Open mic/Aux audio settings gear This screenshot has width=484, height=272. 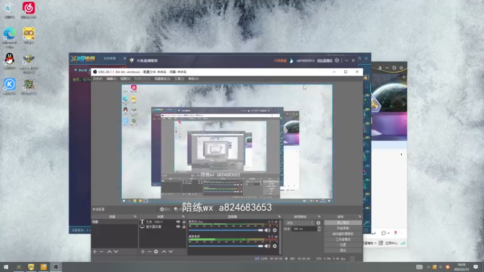click(x=275, y=230)
